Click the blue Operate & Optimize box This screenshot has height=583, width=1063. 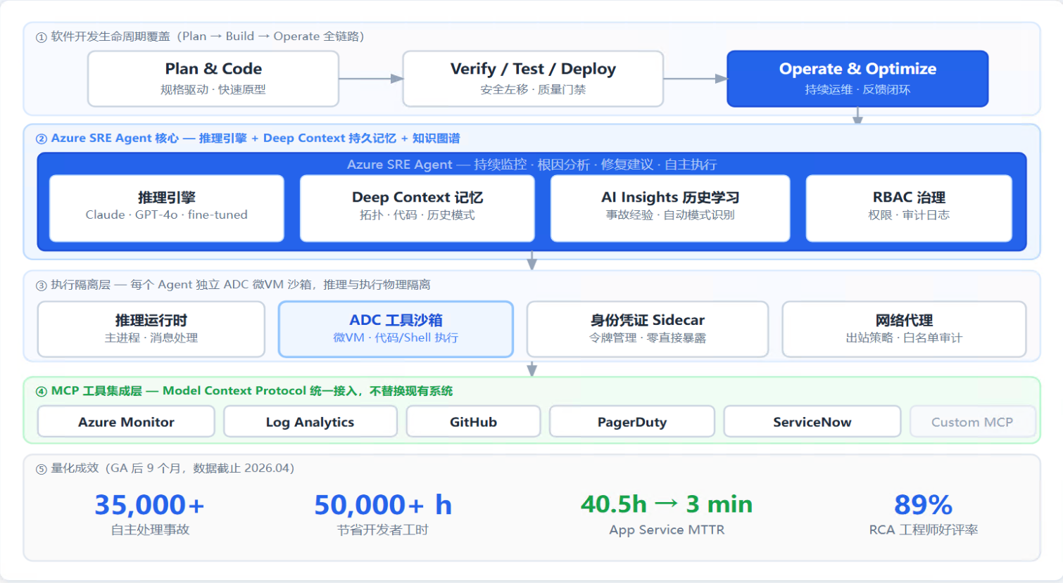tap(857, 79)
